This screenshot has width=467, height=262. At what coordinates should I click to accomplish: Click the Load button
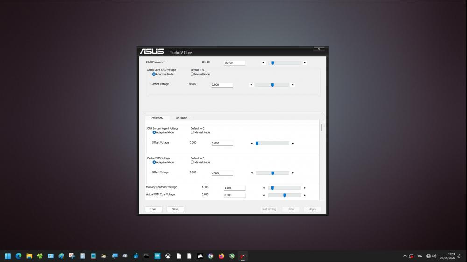pyautogui.click(x=153, y=209)
